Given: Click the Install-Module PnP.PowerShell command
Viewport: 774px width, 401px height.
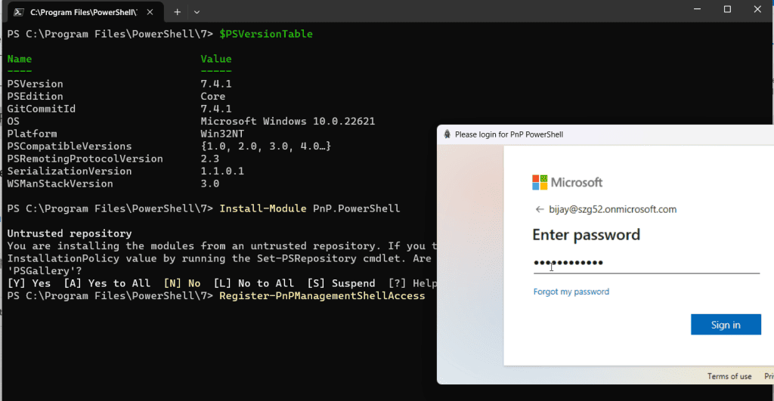Looking at the screenshot, I should [x=309, y=208].
